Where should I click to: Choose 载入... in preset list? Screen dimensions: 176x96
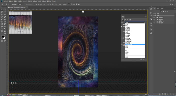[135, 51]
